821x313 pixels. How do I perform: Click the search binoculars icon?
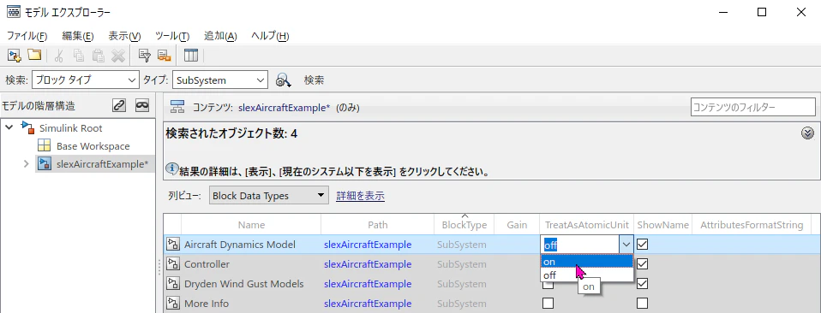click(284, 80)
